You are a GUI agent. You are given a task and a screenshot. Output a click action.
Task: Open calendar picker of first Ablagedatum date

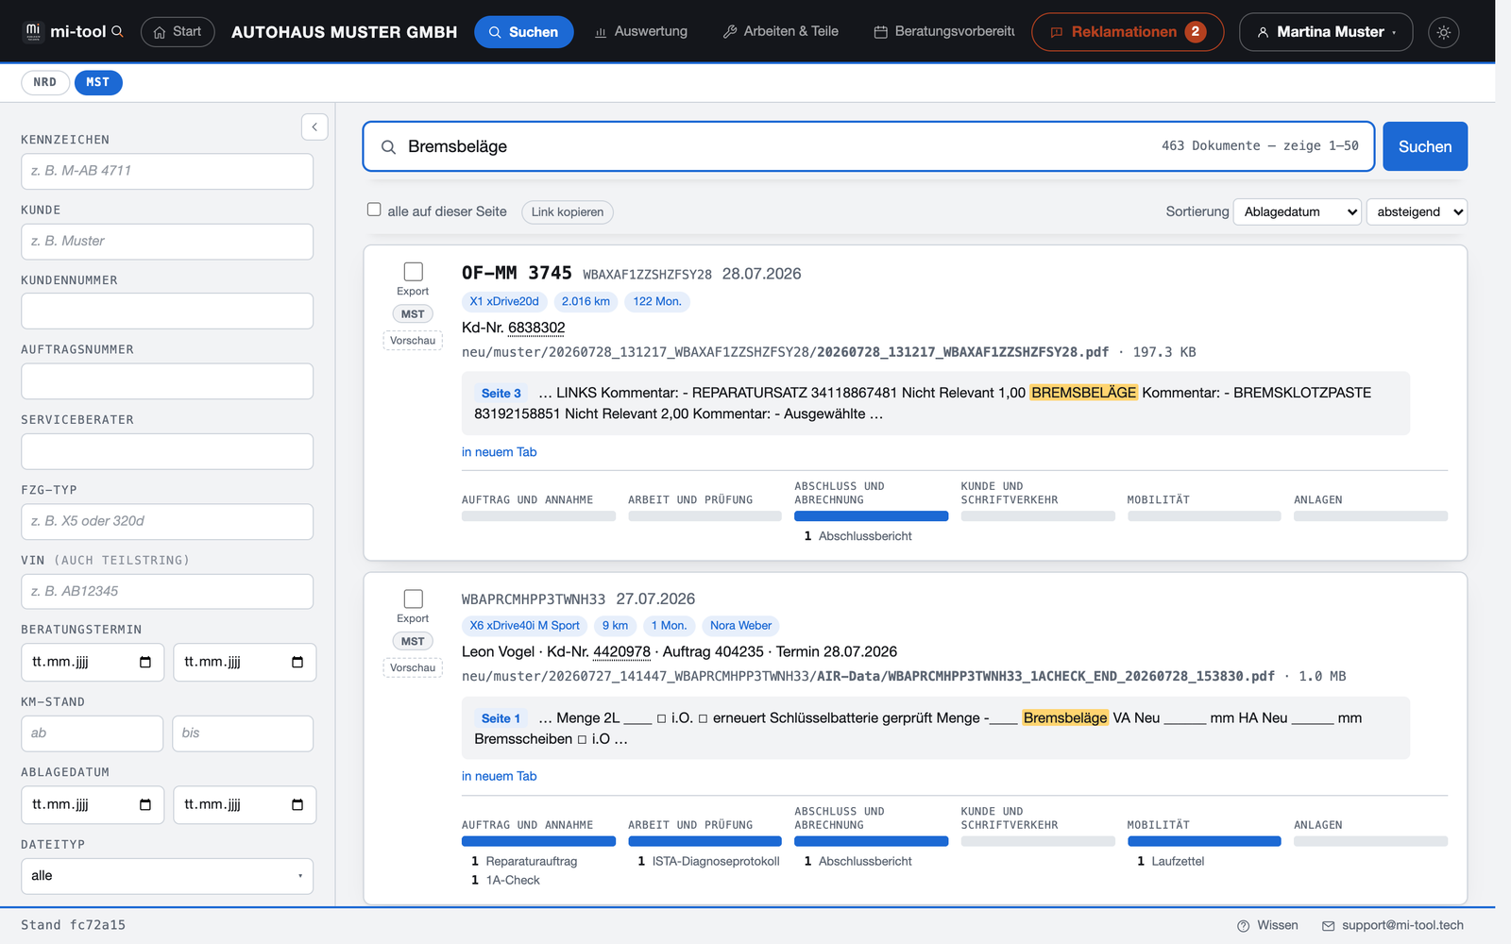point(145,804)
